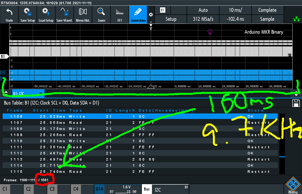Open trigger Setup button
302x194 pixels.
[171, 19]
